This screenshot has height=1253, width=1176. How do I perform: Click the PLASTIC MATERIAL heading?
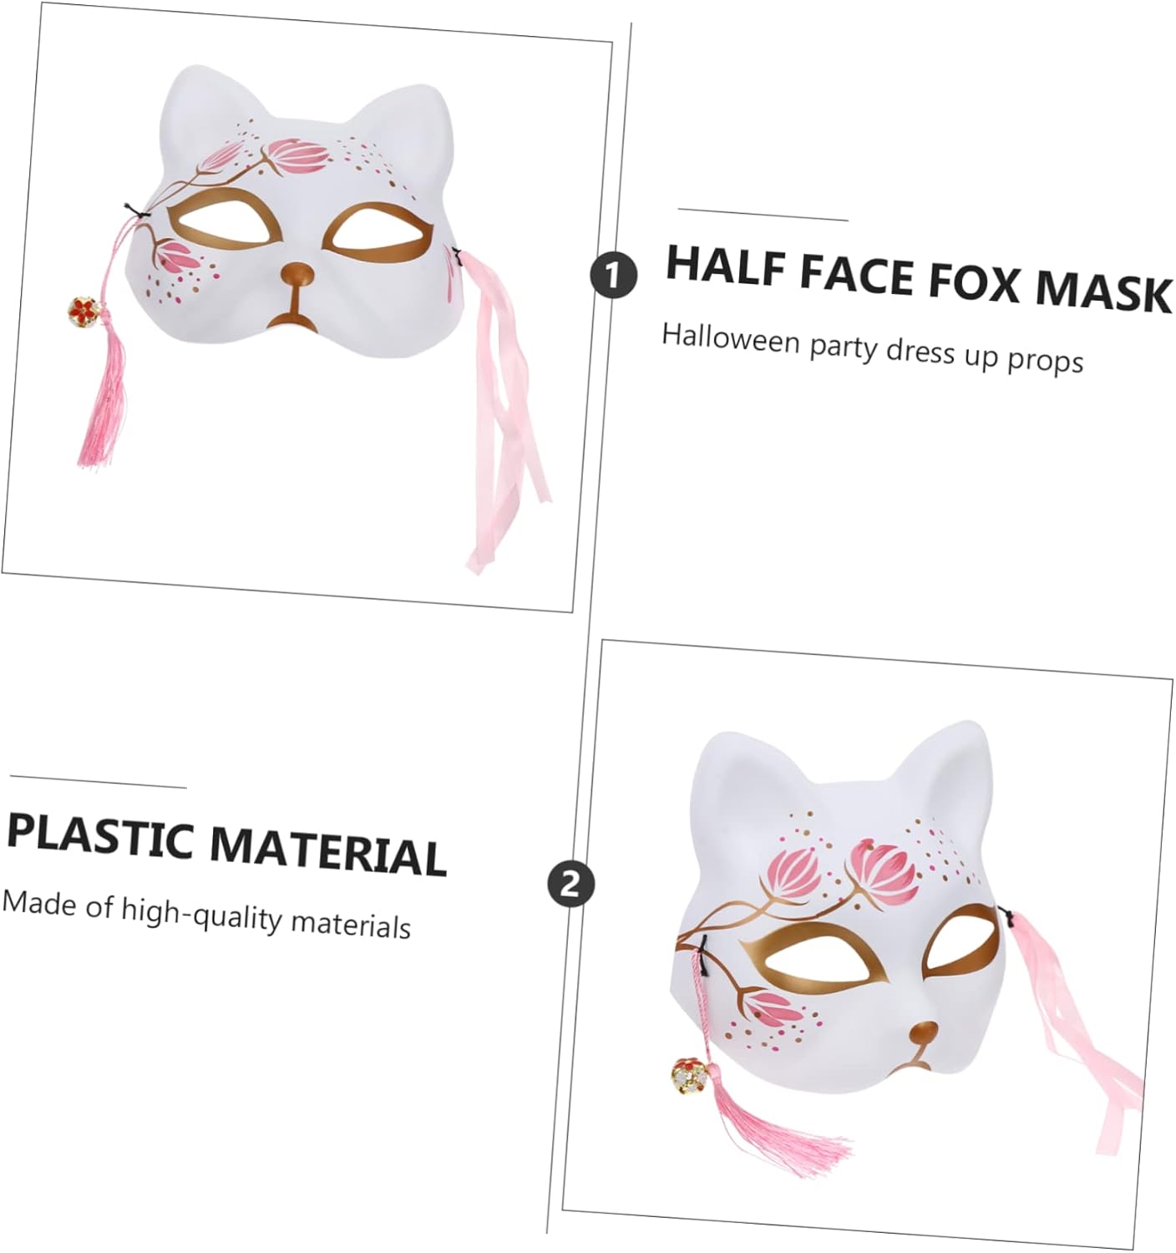pyautogui.click(x=226, y=843)
